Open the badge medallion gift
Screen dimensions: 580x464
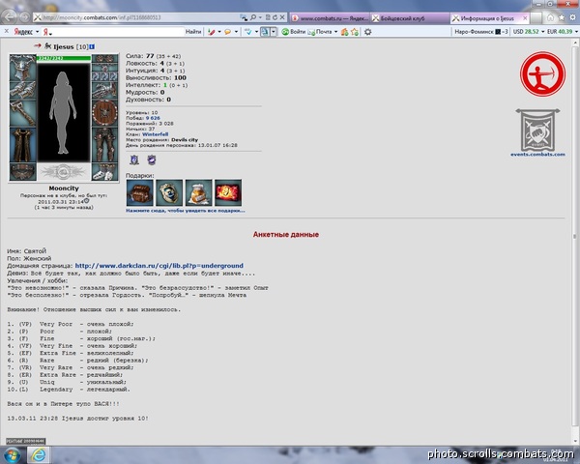click(x=169, y=192)
